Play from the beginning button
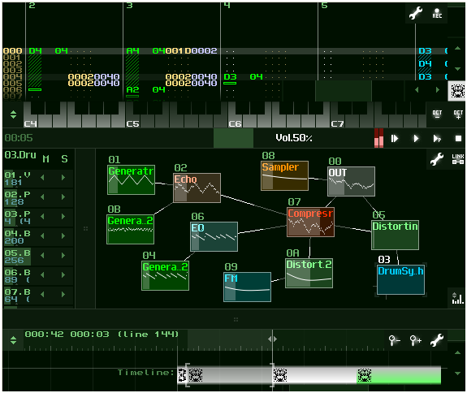 pyautogui.click(x=395, y=138)
